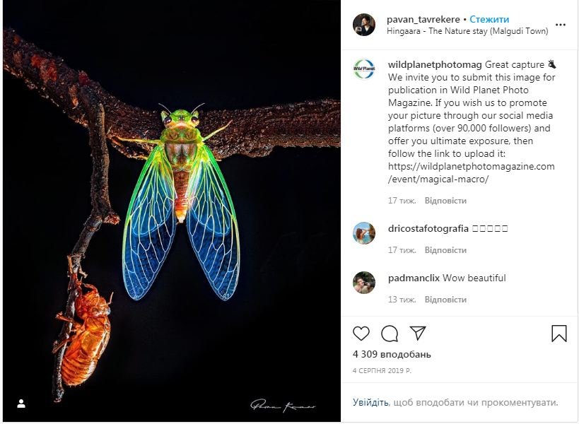Image resolution: width=579 pixels, height=424 pixels.
Task: Open the cicada photo
Action: [172, 212]
